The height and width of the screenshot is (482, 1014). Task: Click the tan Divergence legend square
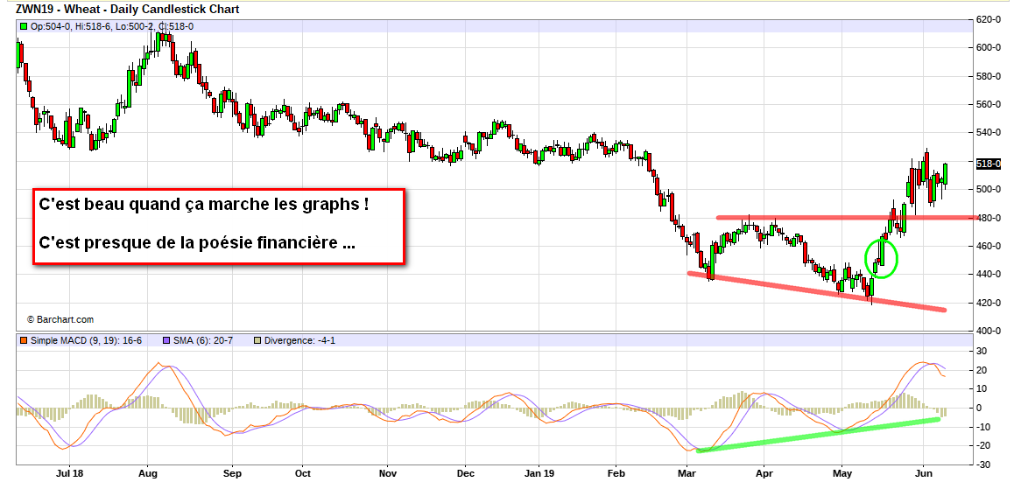(257, 339)
